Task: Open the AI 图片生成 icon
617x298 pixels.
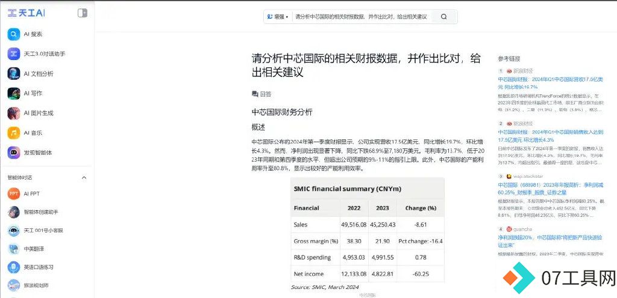Action: click(x=14, y=113)
